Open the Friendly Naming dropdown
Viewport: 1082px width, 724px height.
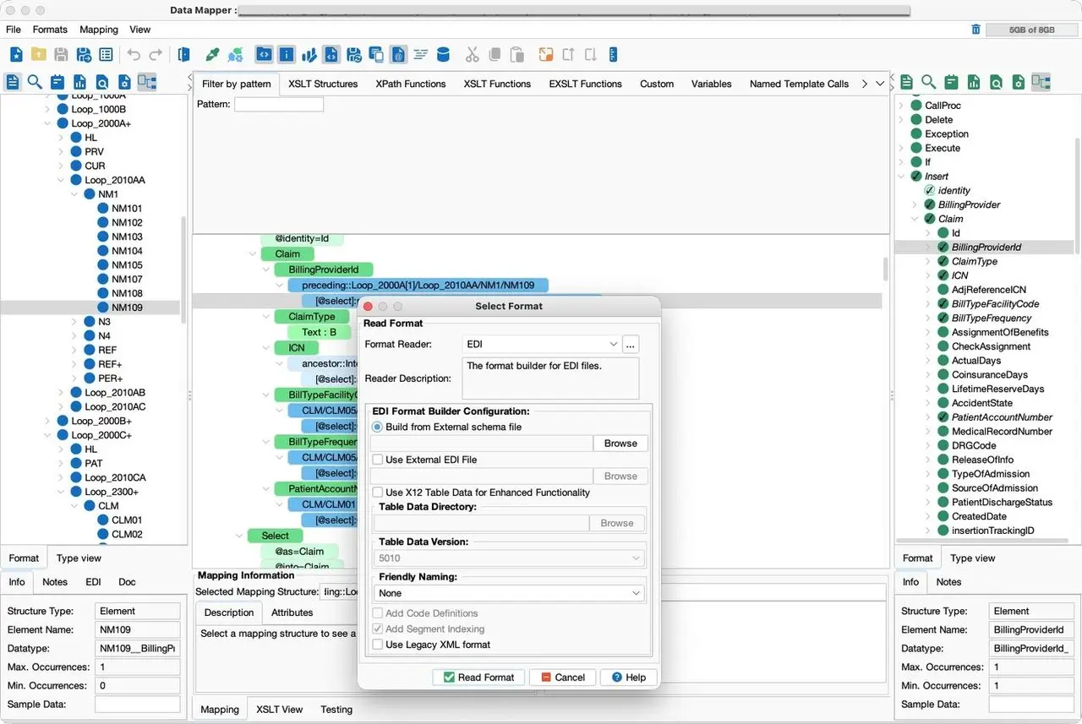[x=510, y=593]
